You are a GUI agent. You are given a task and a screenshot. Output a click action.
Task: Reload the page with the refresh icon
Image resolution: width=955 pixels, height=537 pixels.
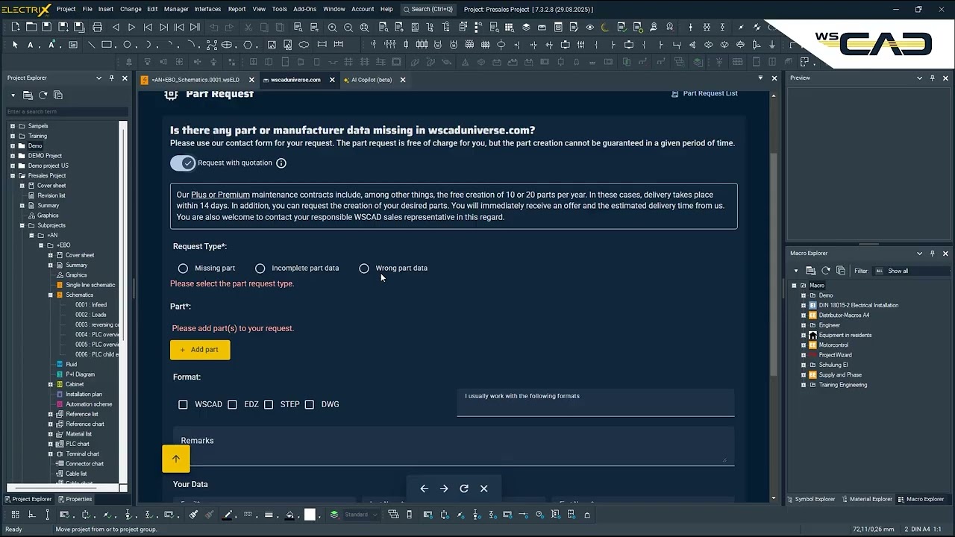pyautogui.click(x=464, y=489)
